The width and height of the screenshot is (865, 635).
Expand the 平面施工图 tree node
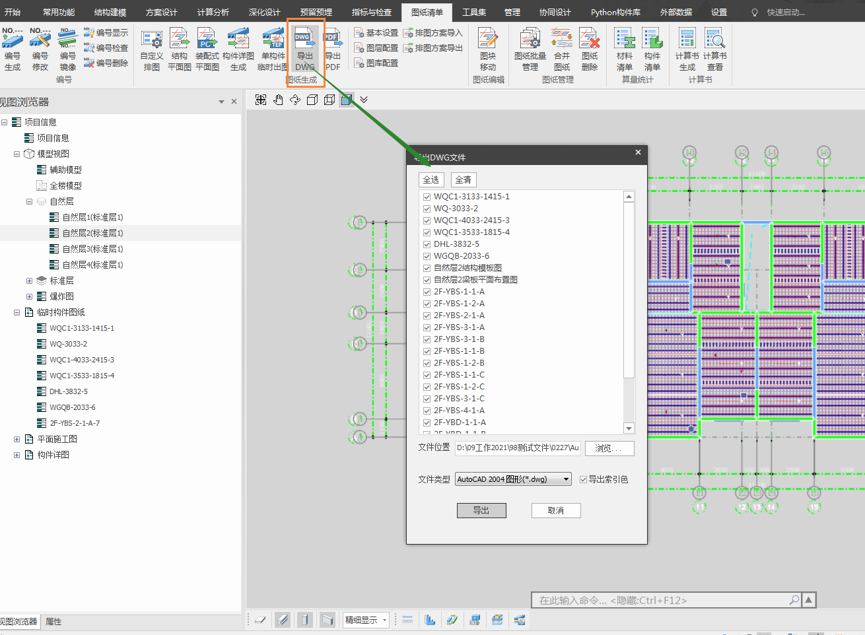(17, 439)
